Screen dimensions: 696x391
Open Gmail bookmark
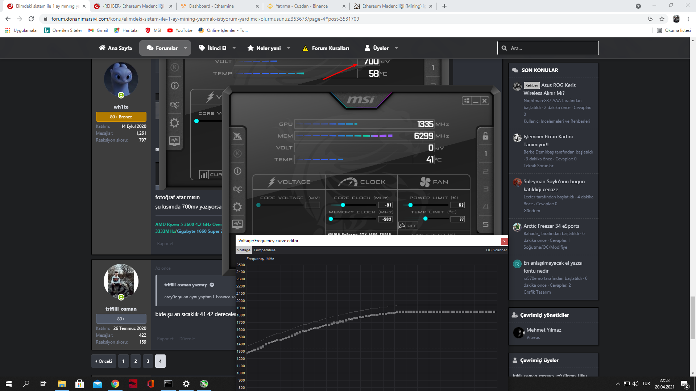point(98,30)
